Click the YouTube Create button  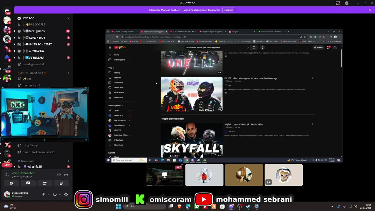(x=318, y=47)
